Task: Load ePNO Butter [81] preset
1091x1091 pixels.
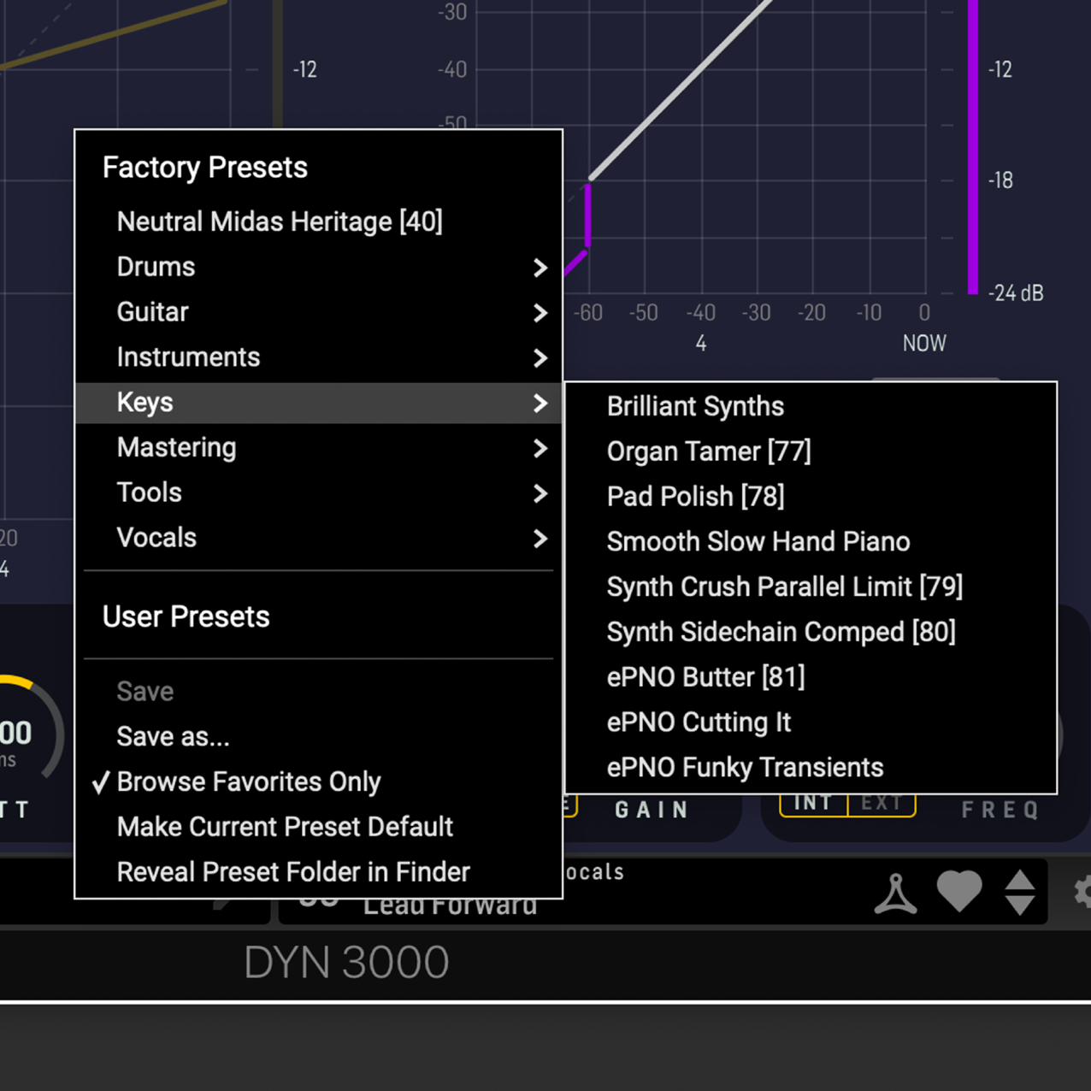Action: (811, 677)
